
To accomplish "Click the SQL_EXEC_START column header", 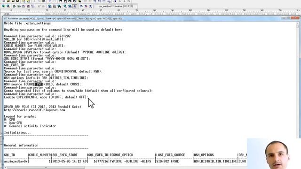I will [65, 155].
